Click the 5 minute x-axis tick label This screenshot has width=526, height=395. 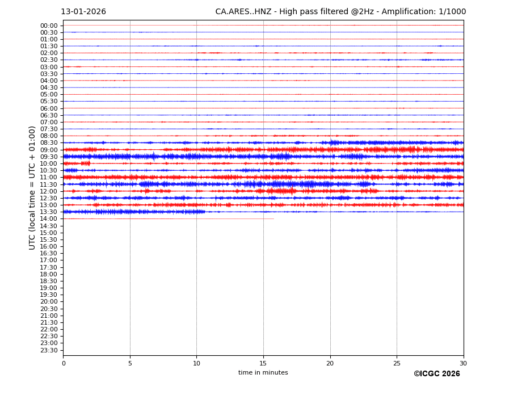(130, 363)
